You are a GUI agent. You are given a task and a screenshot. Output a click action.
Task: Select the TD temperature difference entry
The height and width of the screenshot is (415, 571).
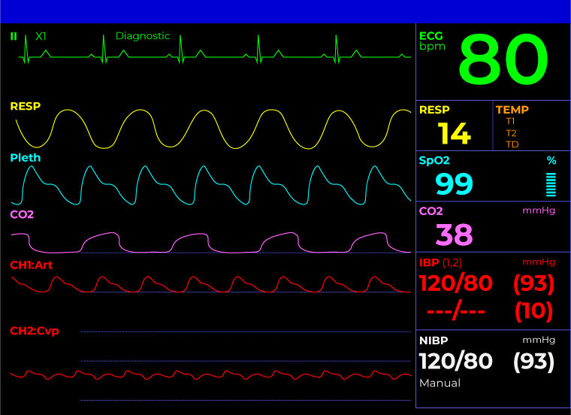coord(512,144)
